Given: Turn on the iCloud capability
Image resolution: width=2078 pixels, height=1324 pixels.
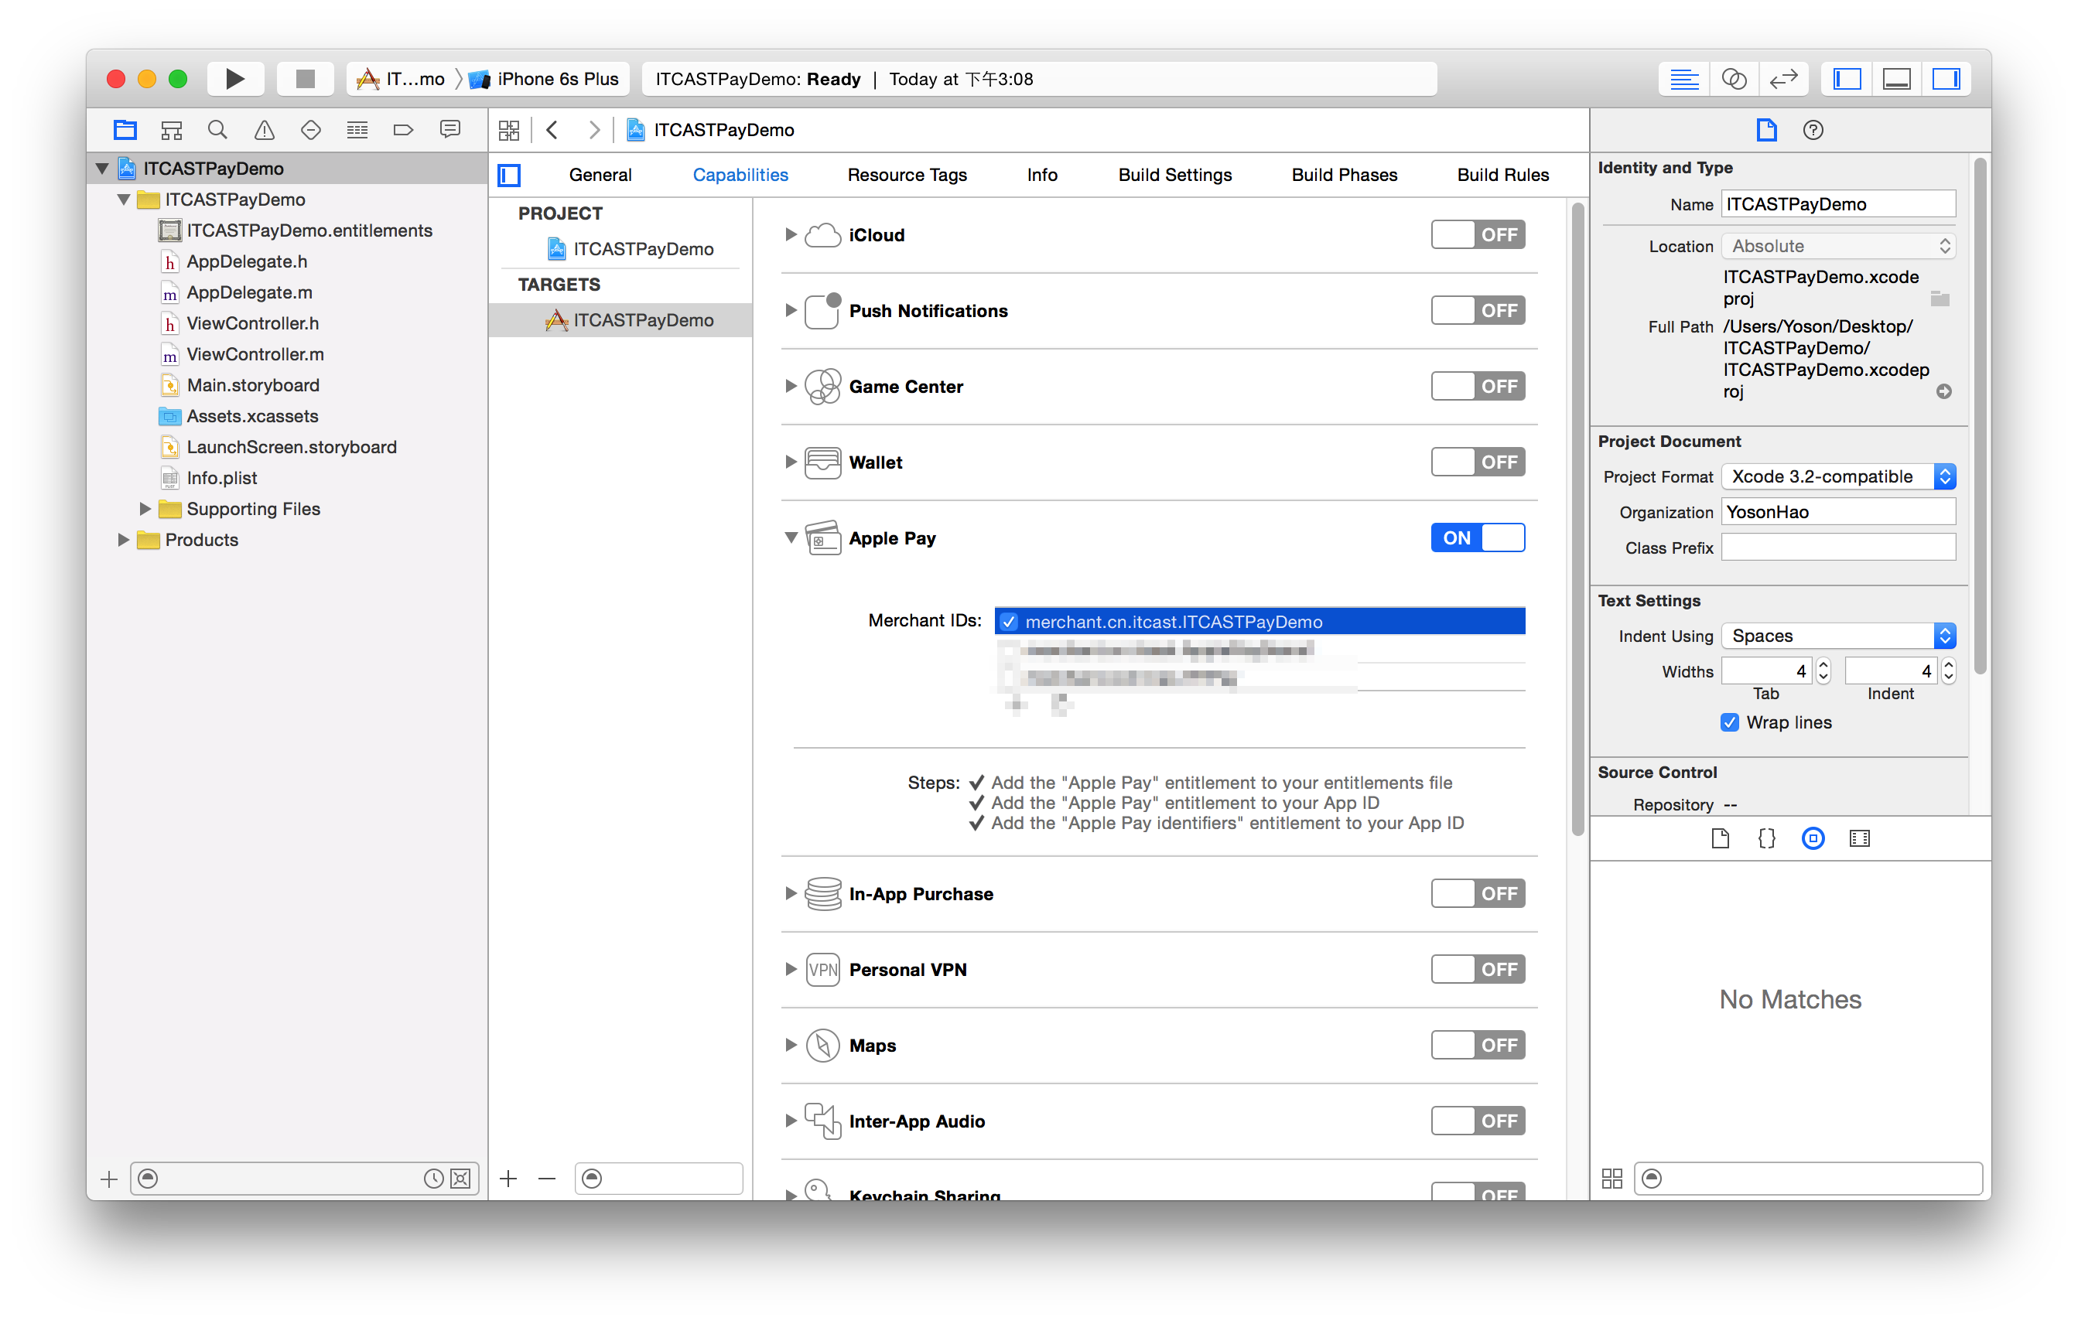Looking at the screenshot, I should [1478, 234].
